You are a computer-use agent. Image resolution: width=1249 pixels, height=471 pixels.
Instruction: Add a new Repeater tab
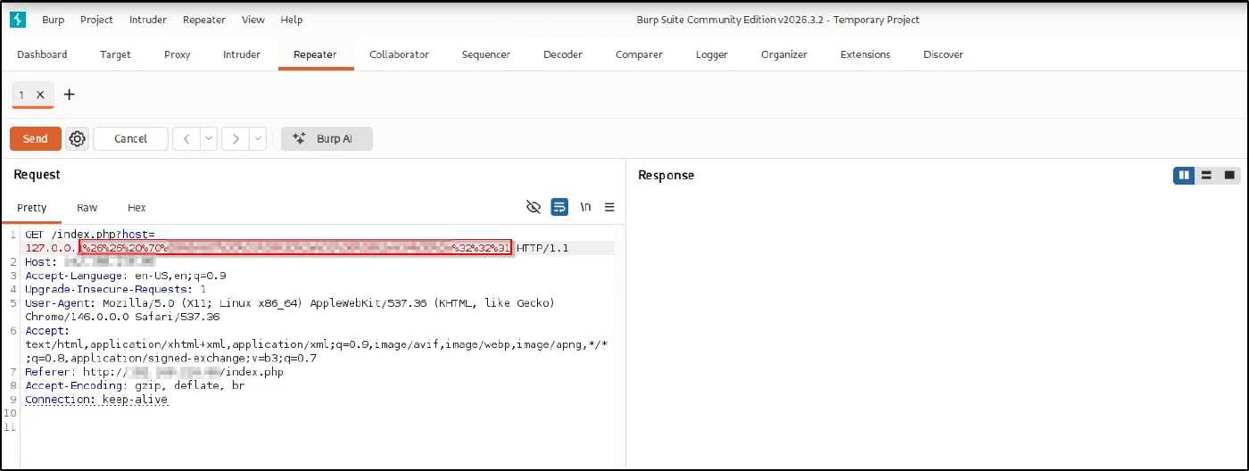pyautogui.click(x=70, y=95)
